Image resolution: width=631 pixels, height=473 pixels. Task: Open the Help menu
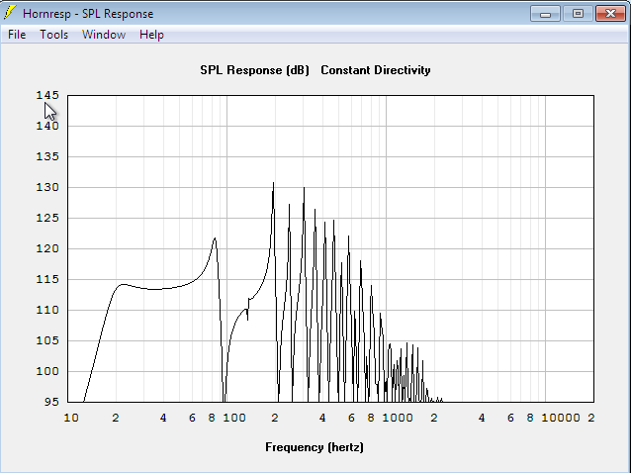pos(151,35)
